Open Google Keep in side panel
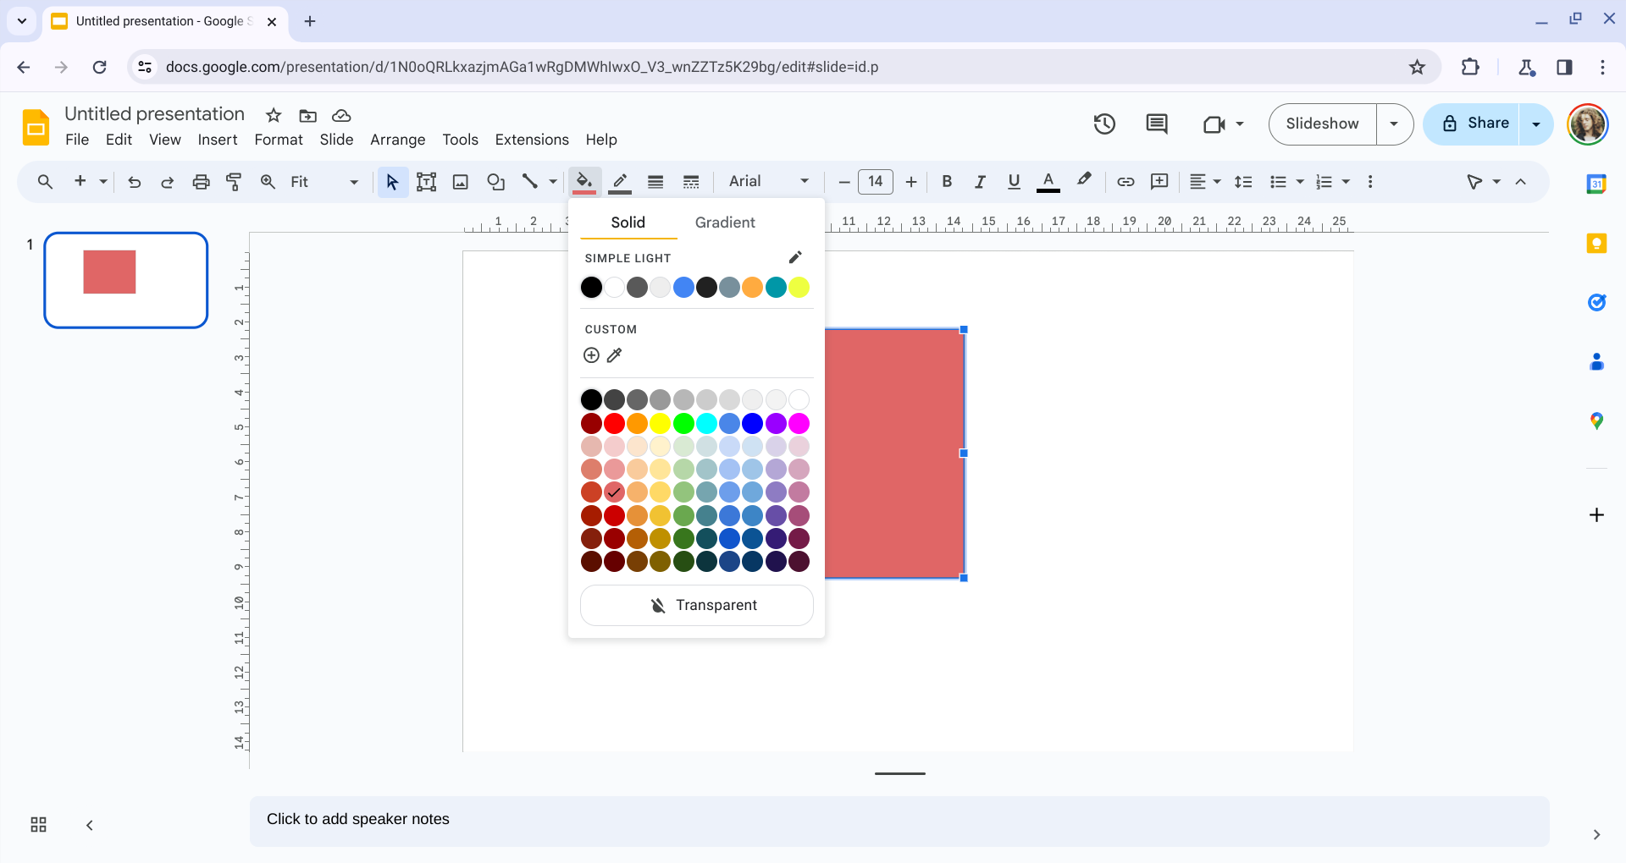The height and width of the screenshot is (863, 1626). point(1596,244)
